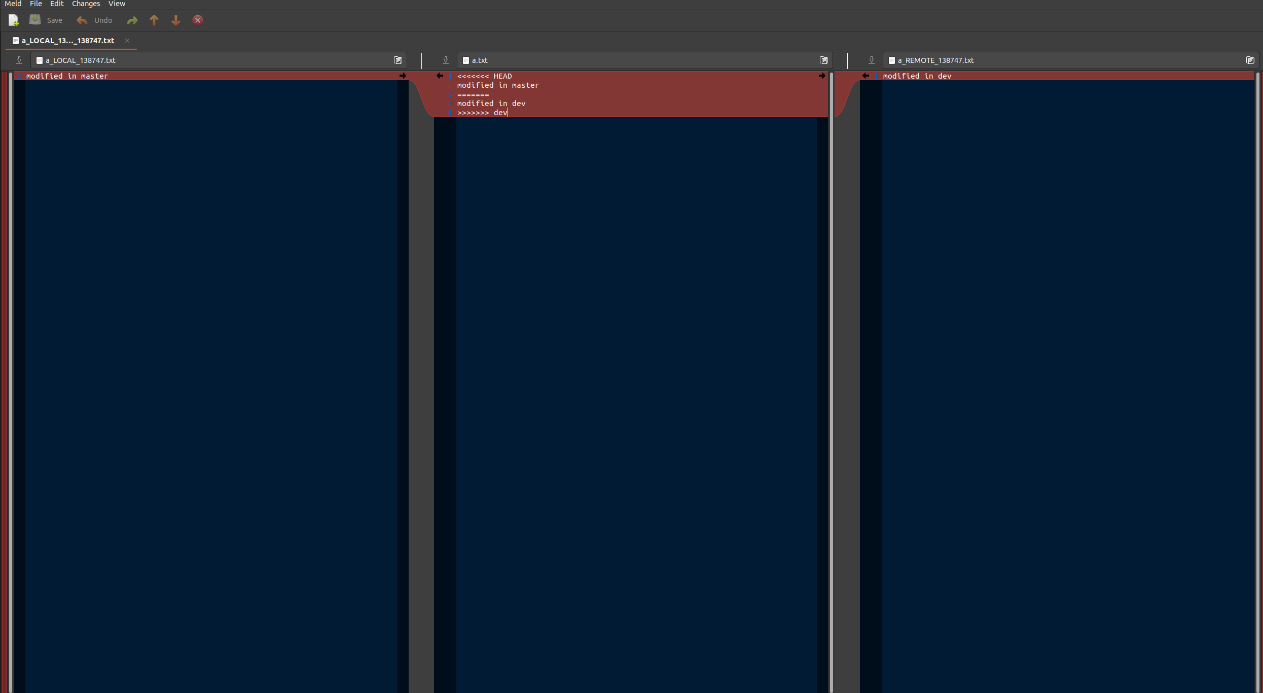1263x693 pixels.
Task: Pull the dev change left into the merge
Action: pyautogui.click(x=864, y=76)
